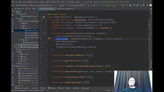Viewport: 164px width, 92px height.
Task: Switch to activity_products.xml tab
Action: (x=66, y=9)
